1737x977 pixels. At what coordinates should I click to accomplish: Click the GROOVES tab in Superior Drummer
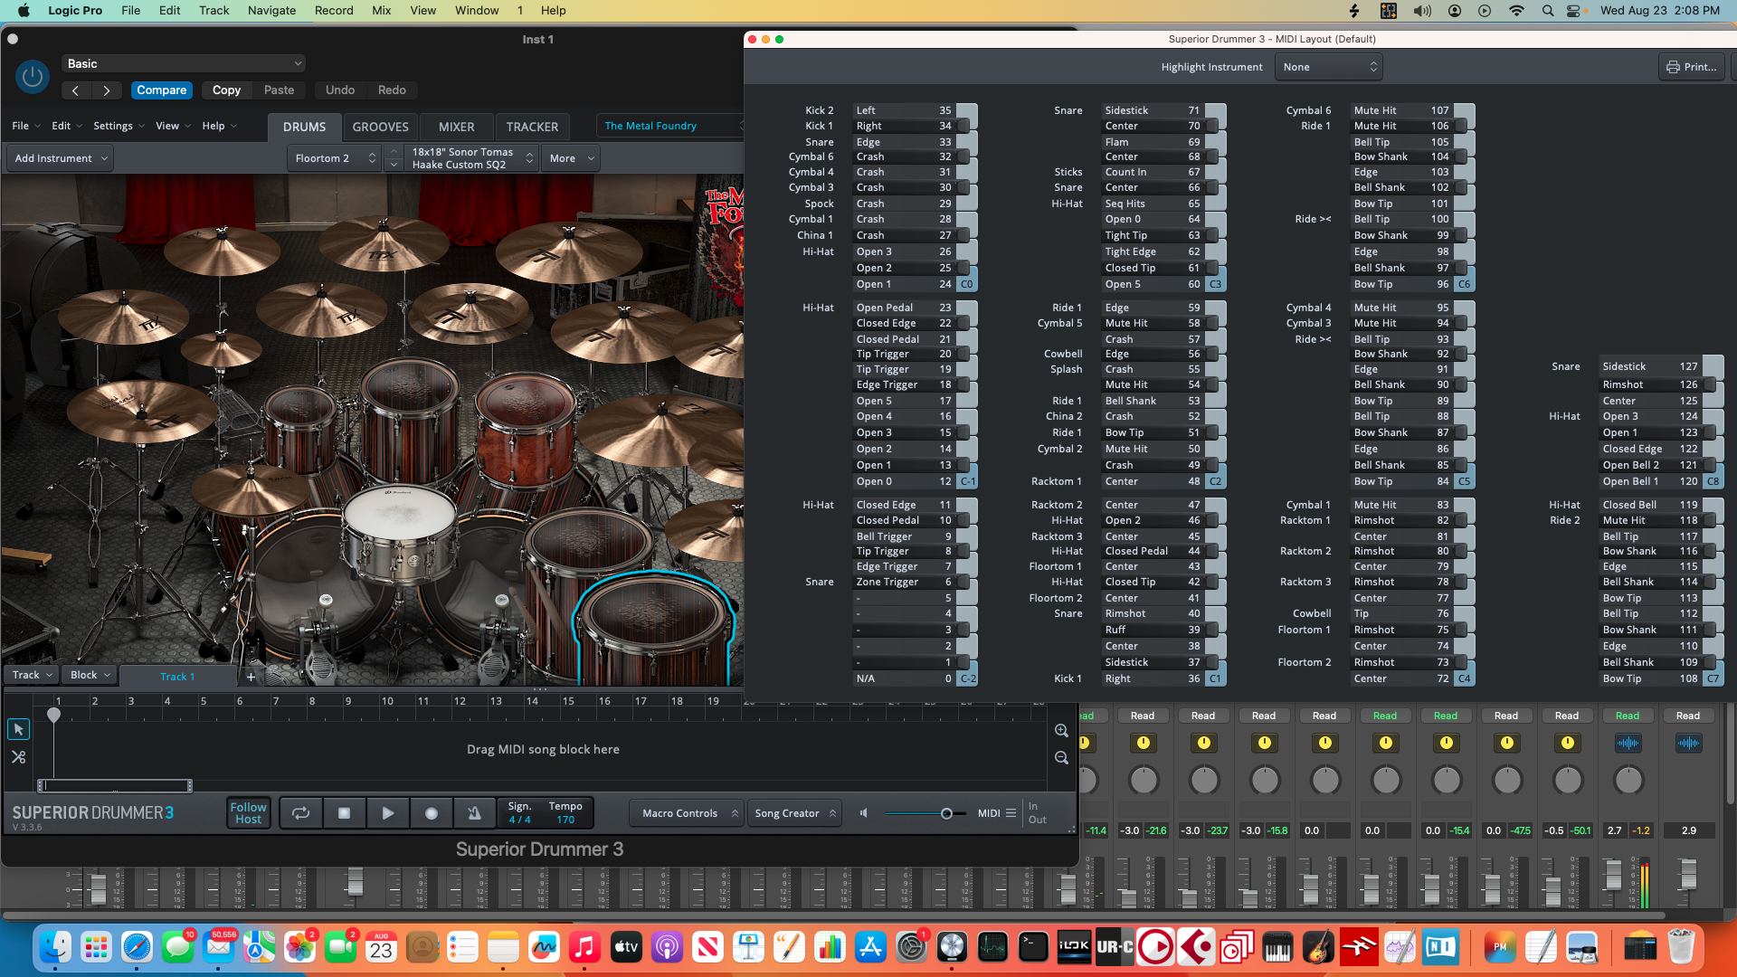382,125
